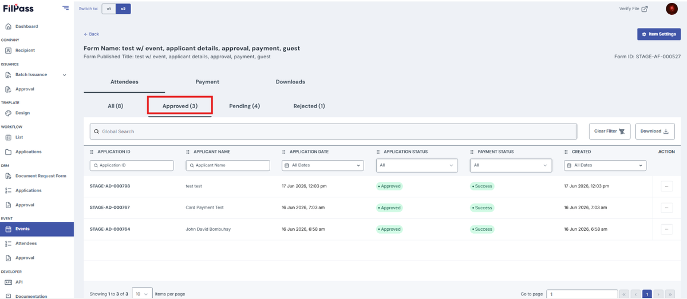
Task: Open the Payment Status filter dropdown
Action: click(511, 165)
